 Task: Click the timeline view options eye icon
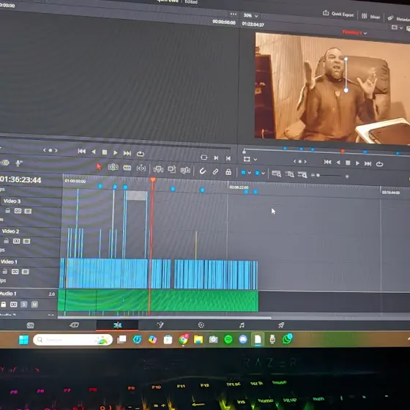(6, 163)
